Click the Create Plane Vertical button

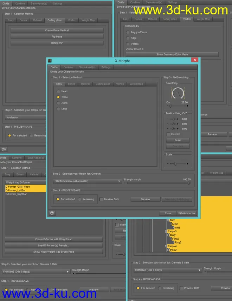(57, 31)
